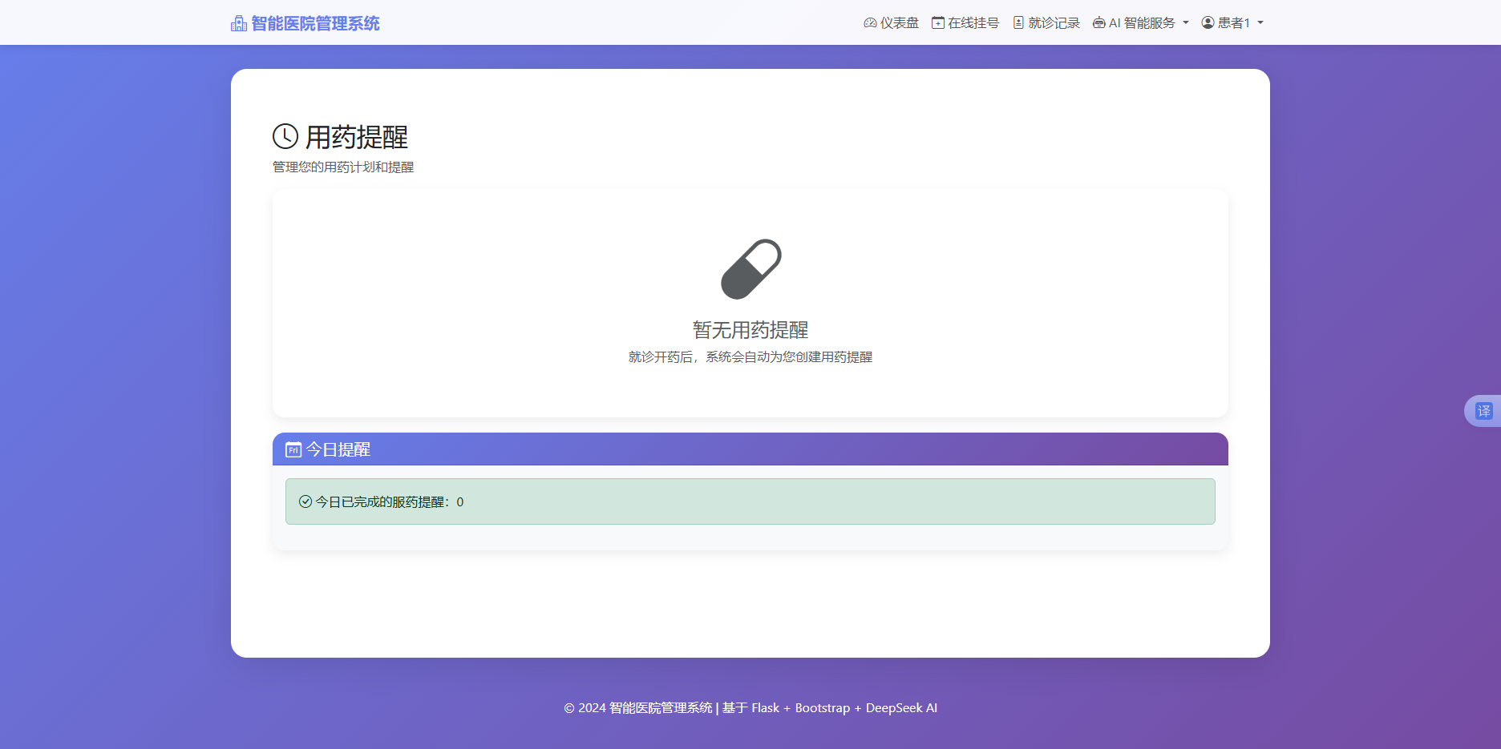Open the 患者1 account dropdown

[1232, 22]
